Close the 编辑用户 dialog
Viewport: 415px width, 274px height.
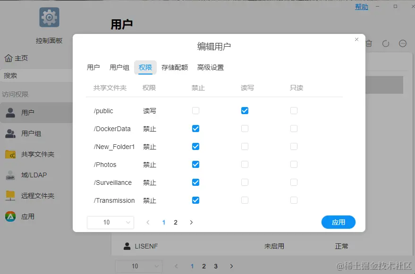pyautogui.click(x=356, y=40)
